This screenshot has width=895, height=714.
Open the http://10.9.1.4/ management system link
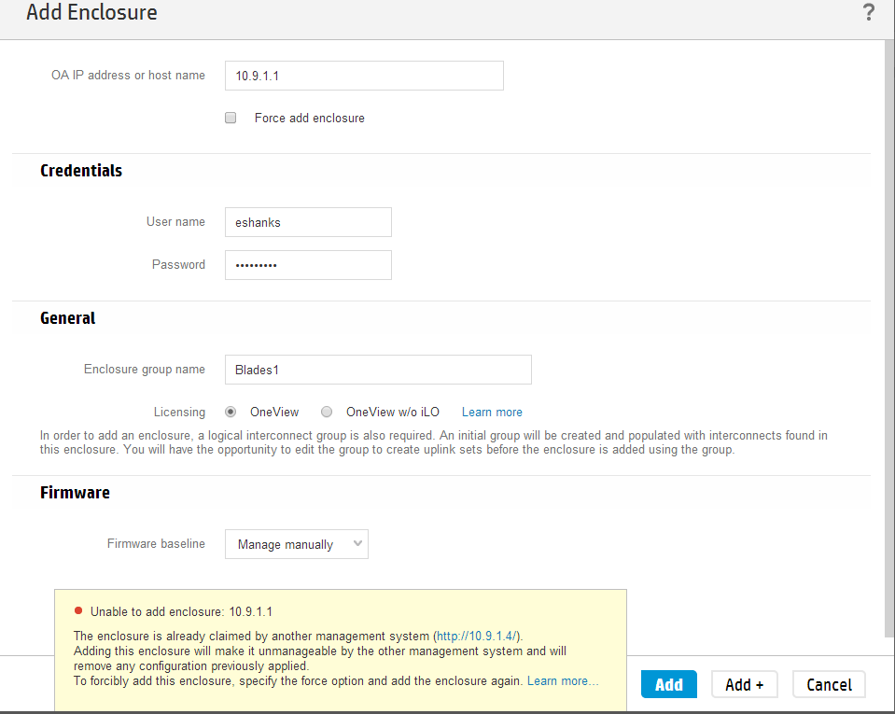click(478, 636)
